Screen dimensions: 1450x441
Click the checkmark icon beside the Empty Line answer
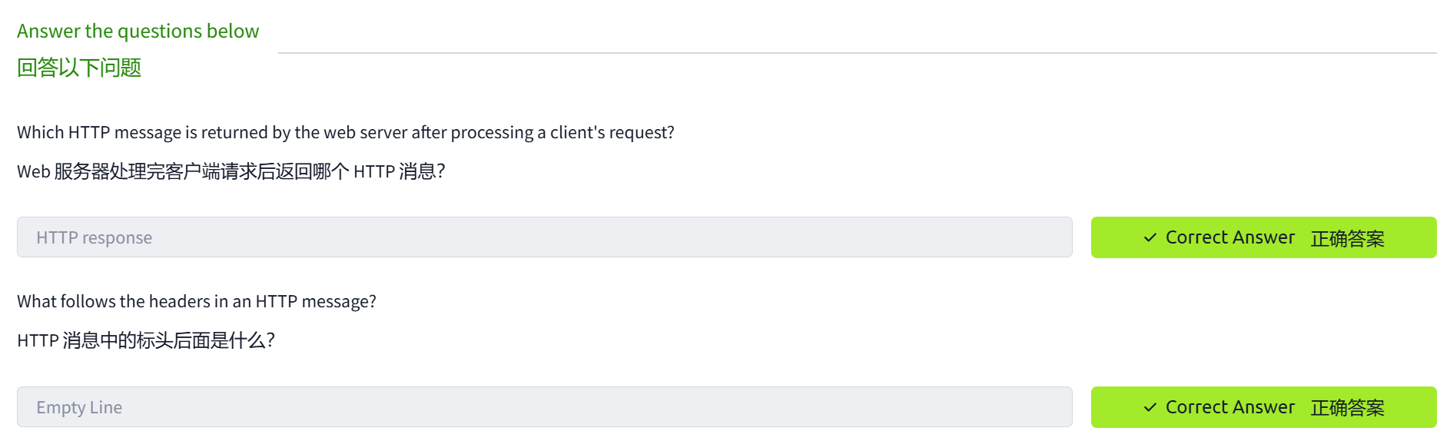coord(1150,407)
